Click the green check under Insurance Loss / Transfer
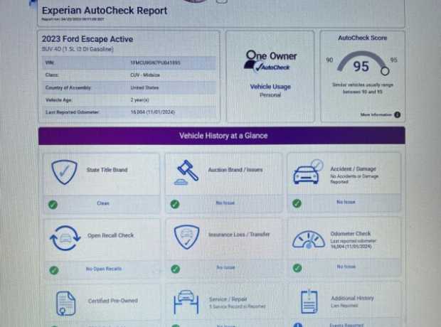The width and height of the screenshot is (441, 327). pyautogui.click(x=175, y=269)
